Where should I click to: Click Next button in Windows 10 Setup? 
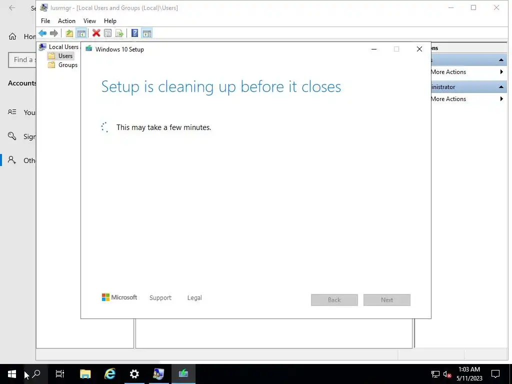click(x=387, y=300)
